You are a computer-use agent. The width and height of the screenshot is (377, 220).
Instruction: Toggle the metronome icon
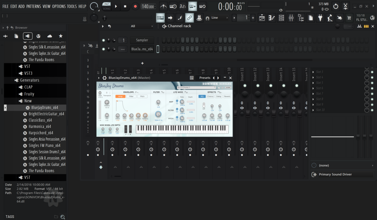click(164, 6)
